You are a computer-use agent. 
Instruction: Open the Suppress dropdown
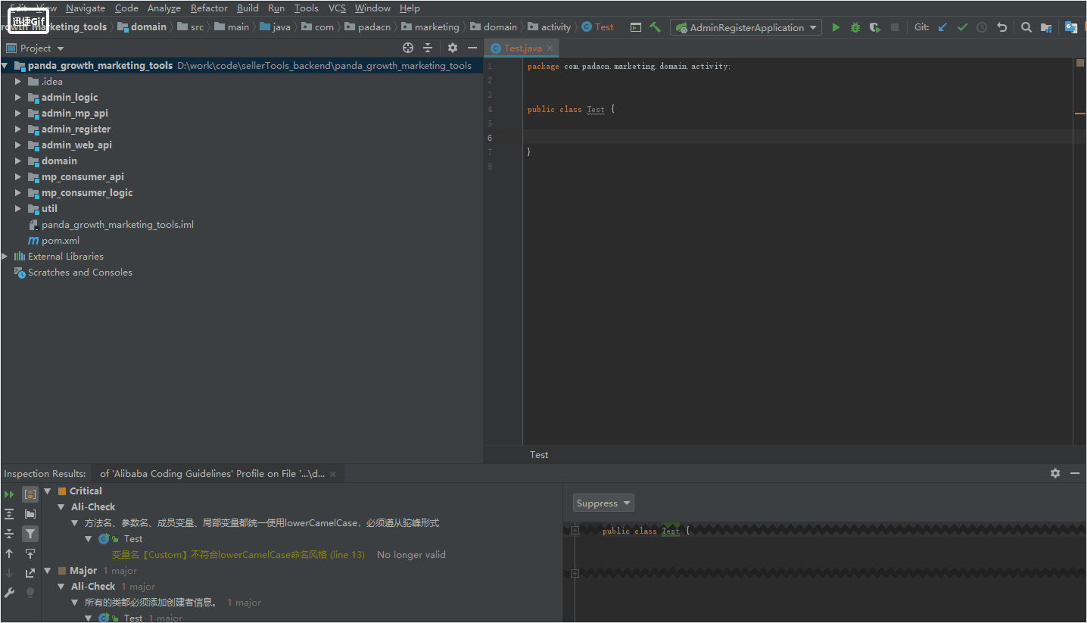(603, 503)
